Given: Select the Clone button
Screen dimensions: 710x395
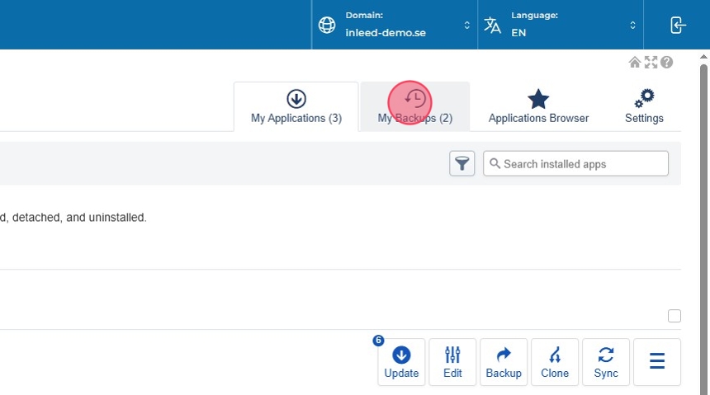Looking at the screenshot, I should tap(555, 362).
